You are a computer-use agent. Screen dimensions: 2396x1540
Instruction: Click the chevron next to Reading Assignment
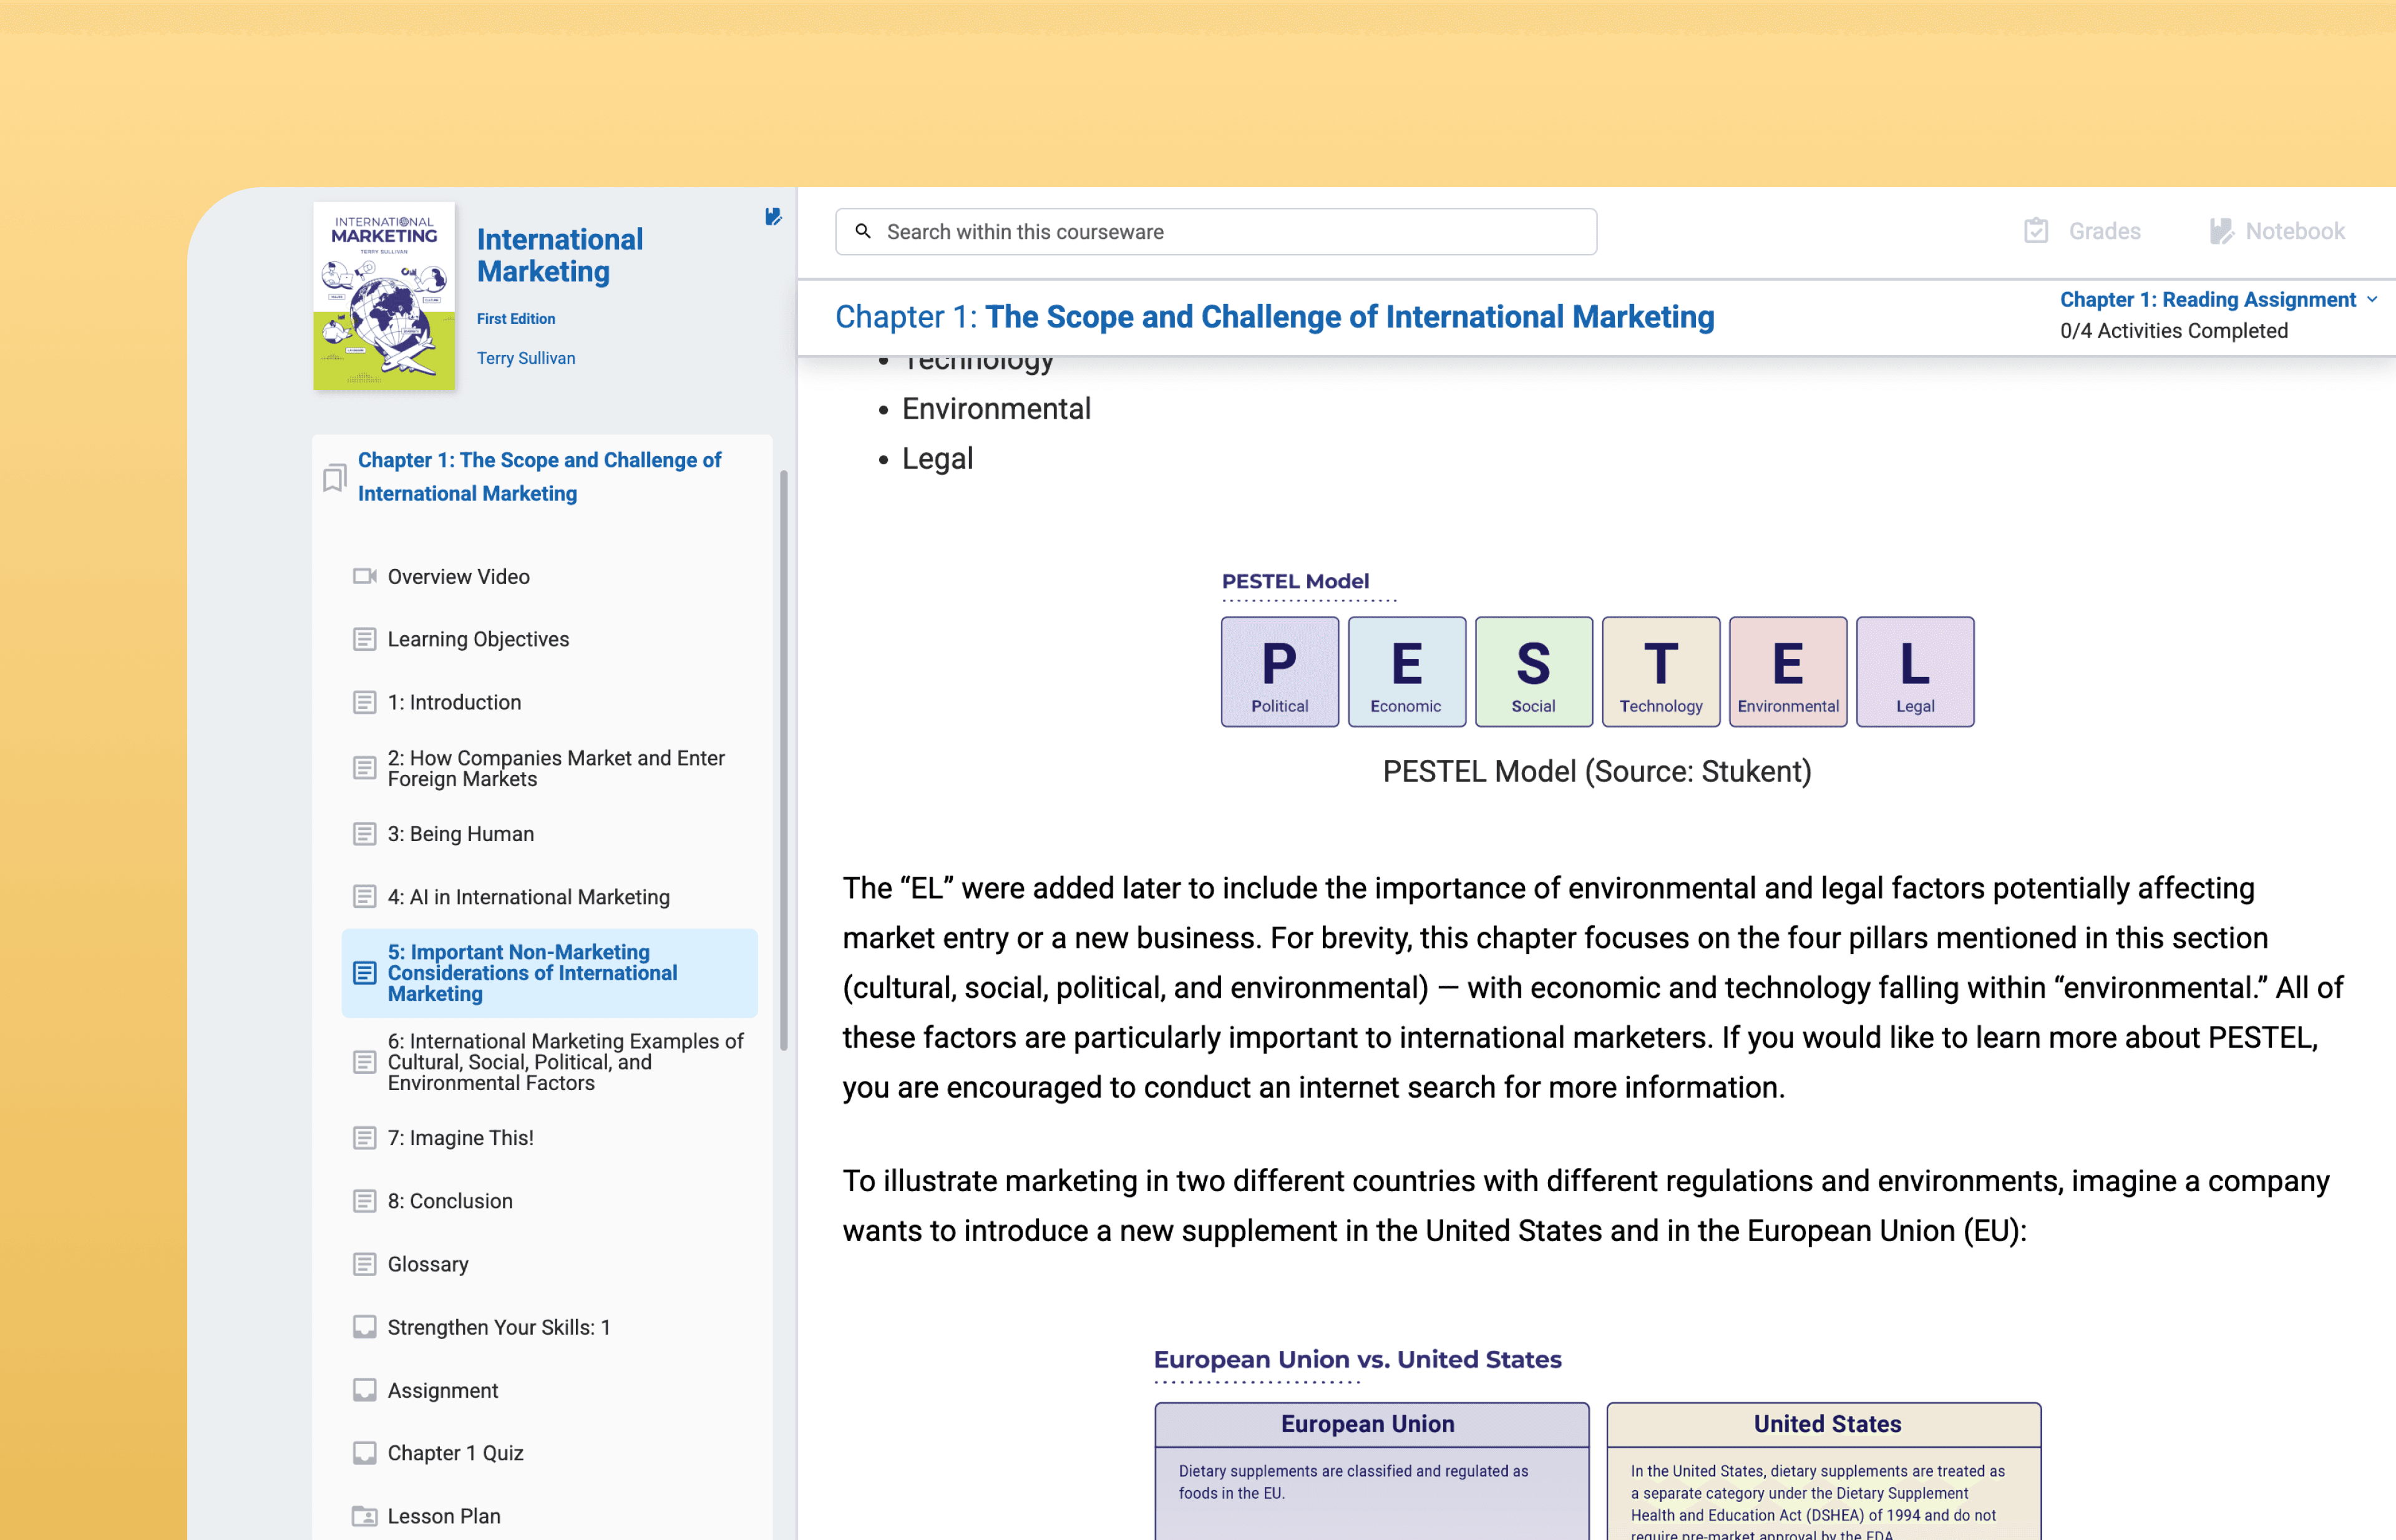[2372, 300]
